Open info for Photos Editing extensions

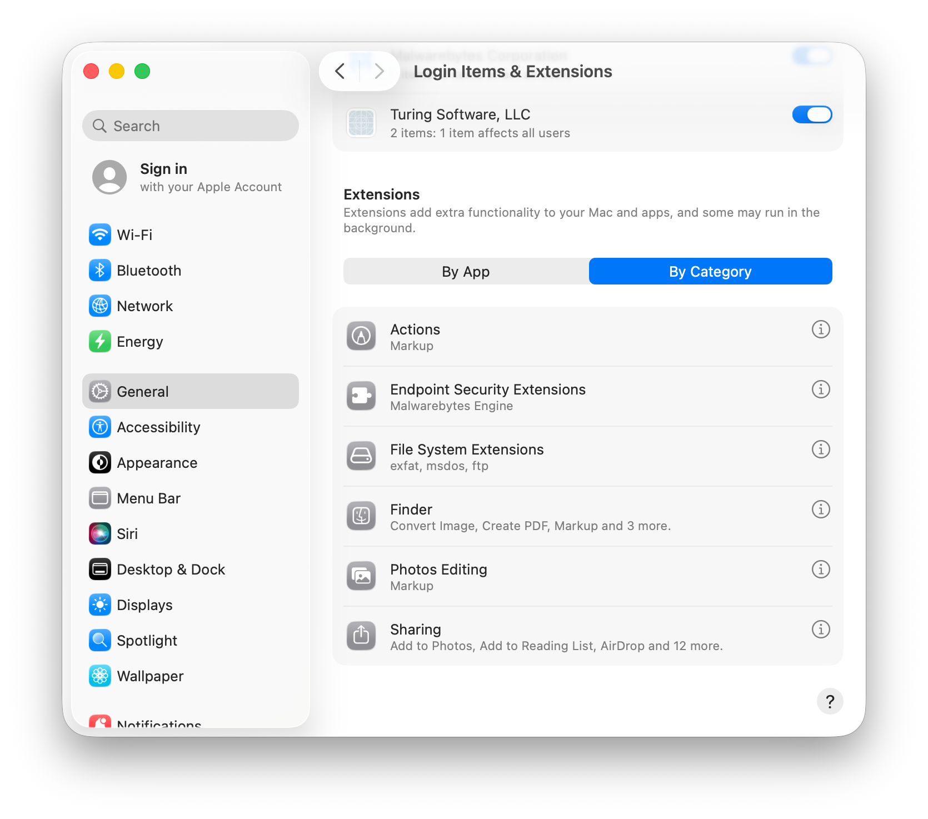[x=821, y=570]
